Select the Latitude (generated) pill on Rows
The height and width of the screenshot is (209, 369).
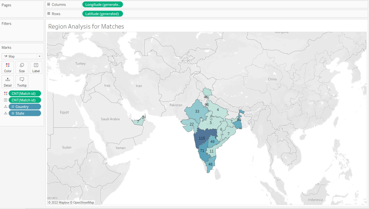point(102,14)
